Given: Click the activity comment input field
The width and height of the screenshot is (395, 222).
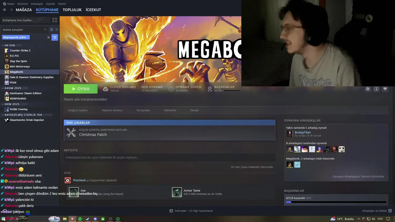Looking at the screenshot, I should [x=169, y=158].
